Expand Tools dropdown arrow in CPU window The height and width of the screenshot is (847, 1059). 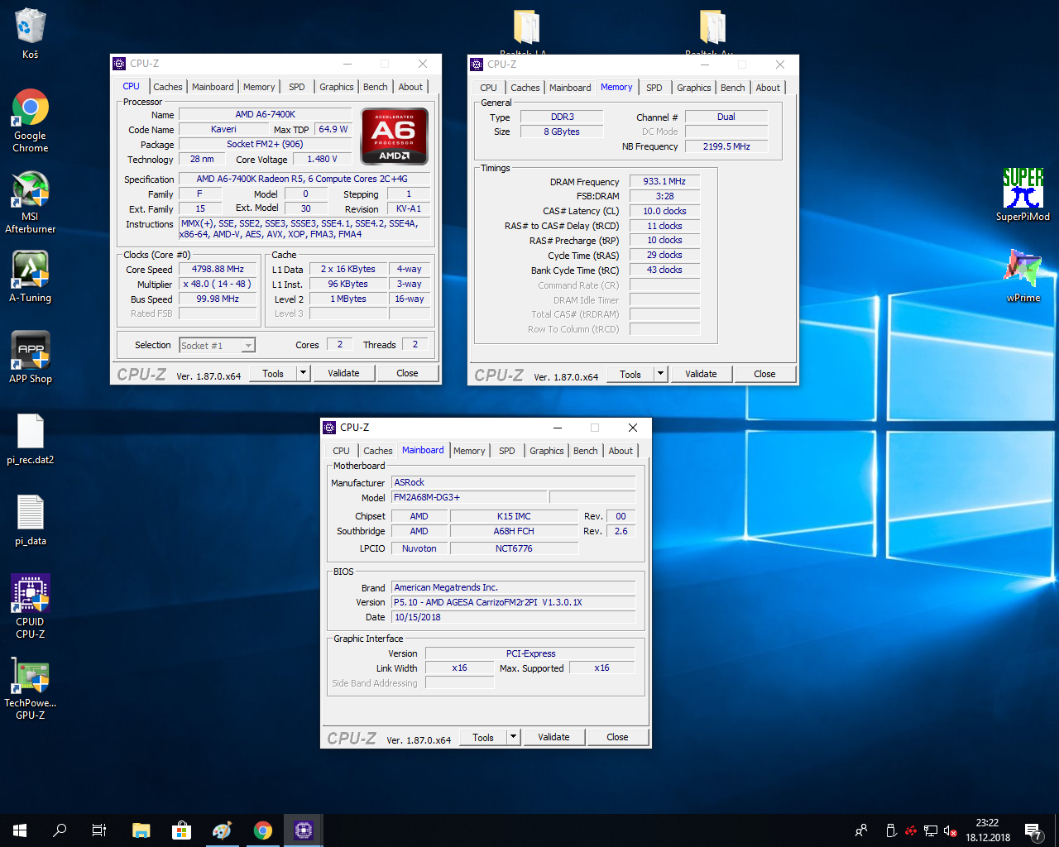[303, 373]
